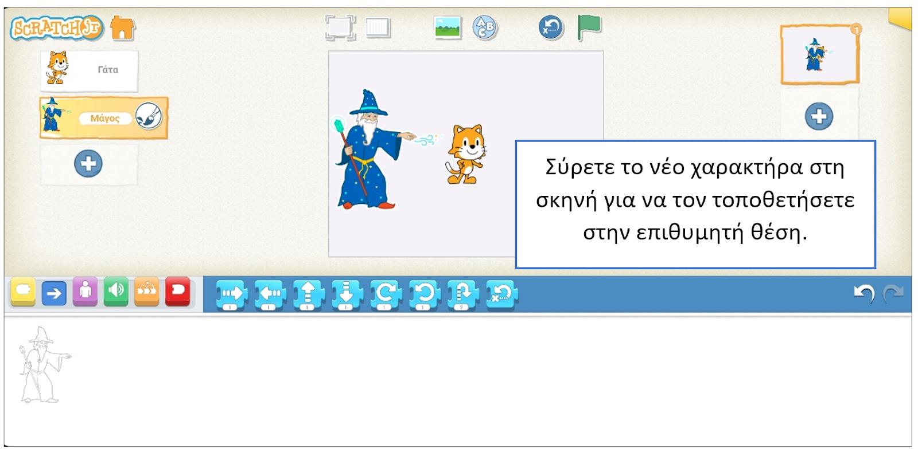Open full screen presentation mode
This screenshot has width=918, height=449.
point(340,27)
